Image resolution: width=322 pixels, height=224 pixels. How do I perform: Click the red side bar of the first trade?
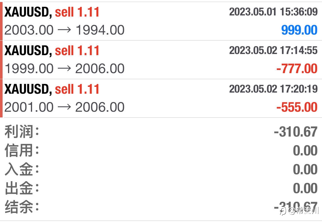click(x=1, y=21)
